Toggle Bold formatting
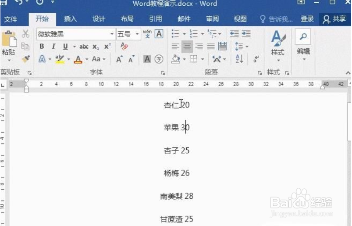 point(42,46)
